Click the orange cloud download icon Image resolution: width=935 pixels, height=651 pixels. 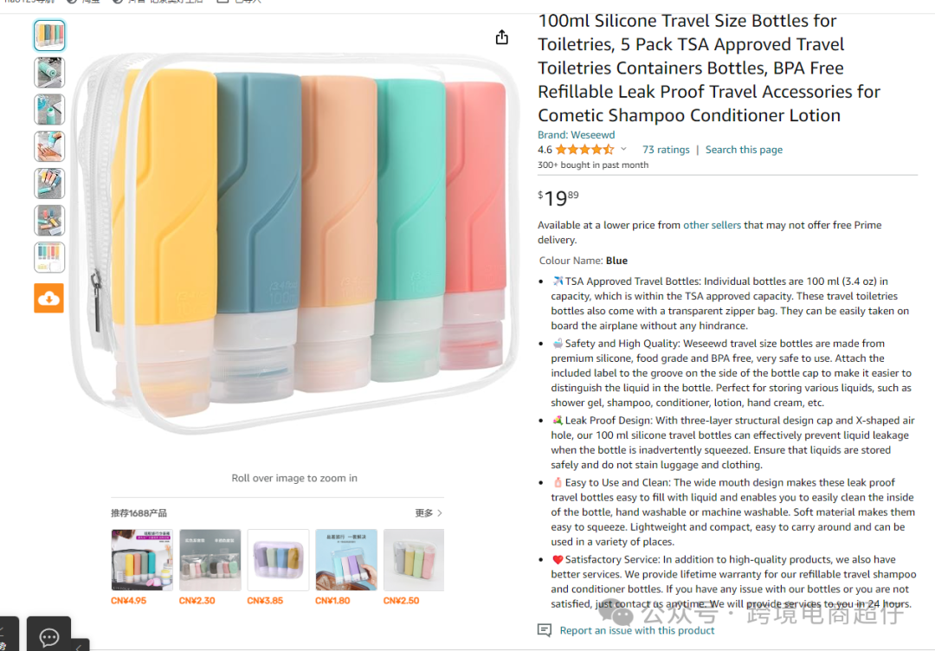[x=48, y=298]
